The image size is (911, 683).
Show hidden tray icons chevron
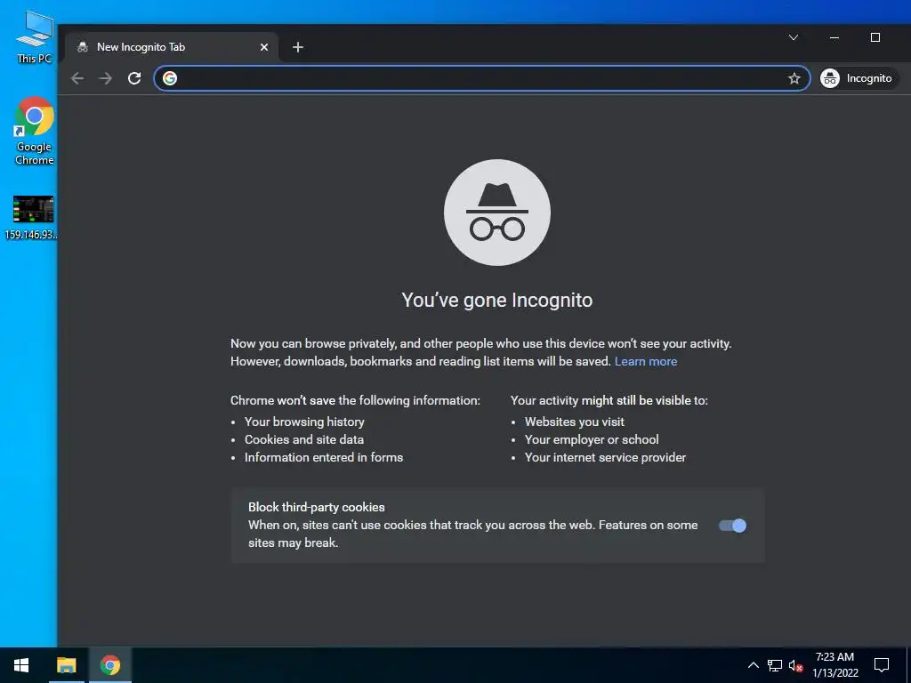753,665
